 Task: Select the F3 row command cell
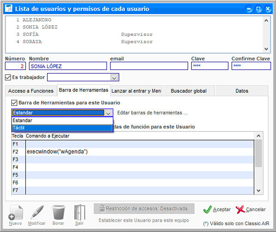click(x=140, y=159)
